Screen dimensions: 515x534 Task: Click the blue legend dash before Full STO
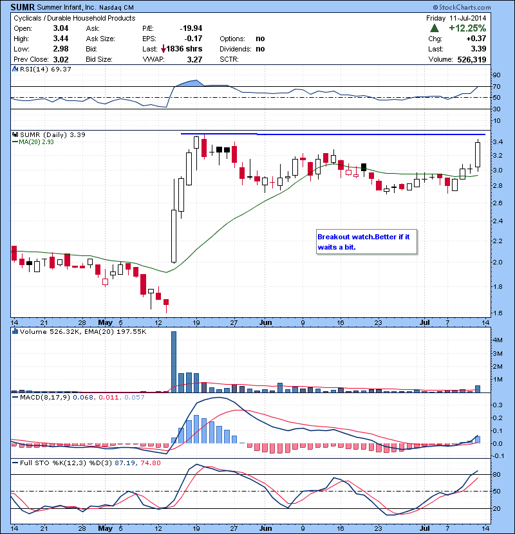(x=15, y=463)
